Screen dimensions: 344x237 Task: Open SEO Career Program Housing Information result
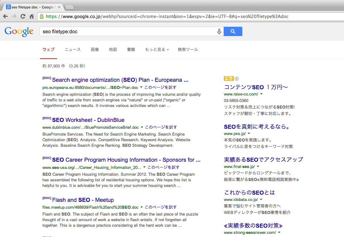coord(126,160)
